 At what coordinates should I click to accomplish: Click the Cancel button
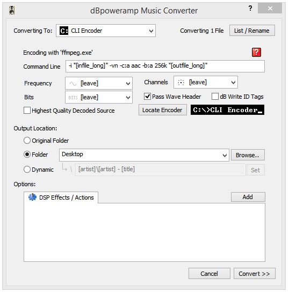pyautogui.click(x=209, y=274)
